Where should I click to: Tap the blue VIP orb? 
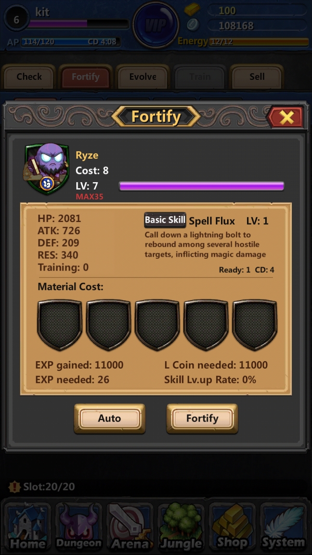point(156,25)
